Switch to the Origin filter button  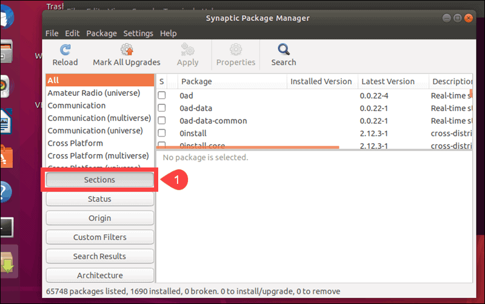click(99, 218)
